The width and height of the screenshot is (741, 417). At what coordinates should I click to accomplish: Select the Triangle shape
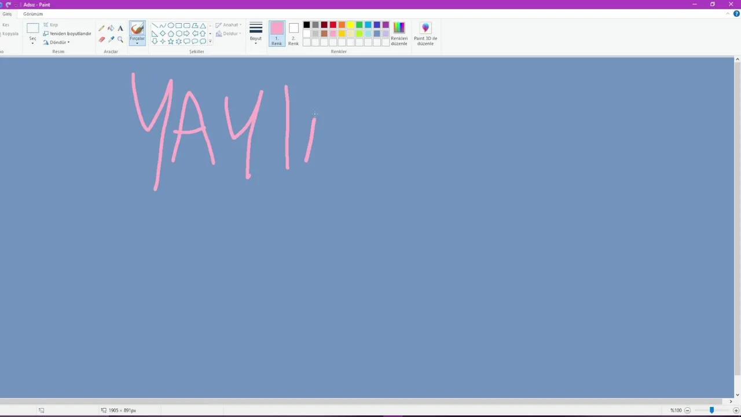(x=203, y=25)
